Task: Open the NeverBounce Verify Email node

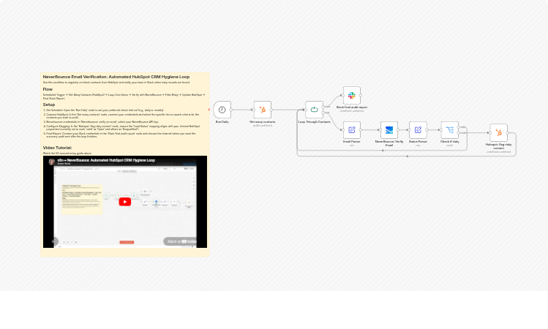Action: point(389,129)
